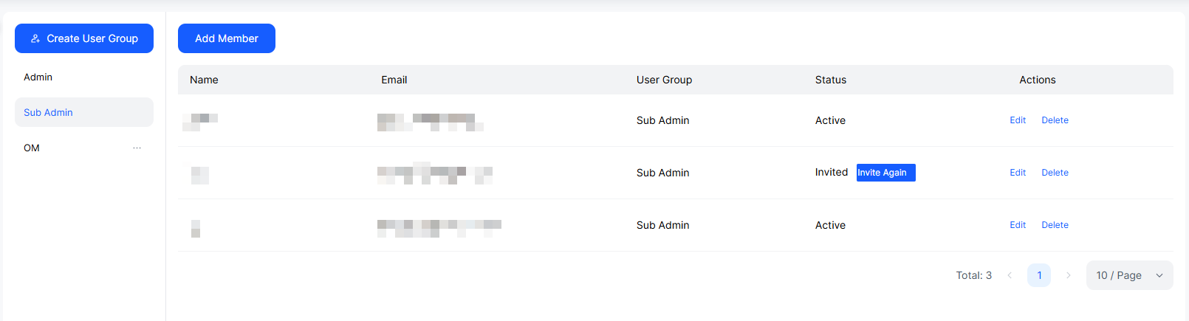
Task: Go to the previous page arrow
Action: point(1010,275)
